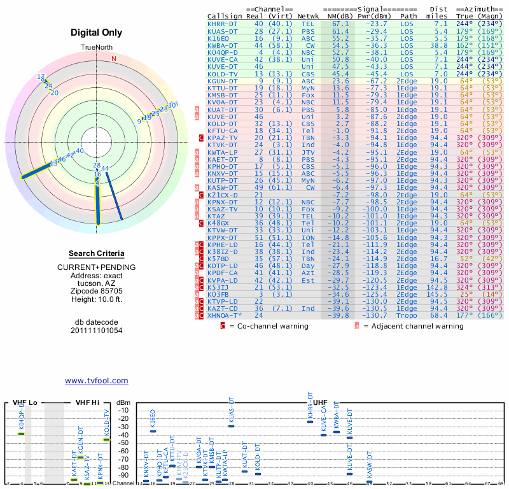Click the Pwr(dBm) column header
Screen dimensions: 509x489
click(374, 17)
